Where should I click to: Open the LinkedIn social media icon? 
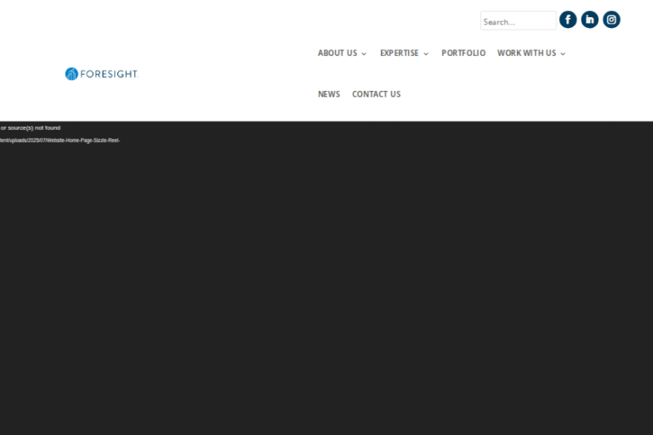(590, 20)
